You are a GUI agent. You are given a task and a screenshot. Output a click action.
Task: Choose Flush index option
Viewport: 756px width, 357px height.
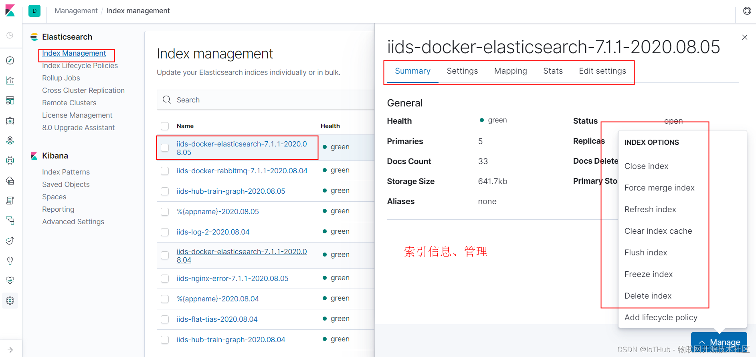[x=682, y=253]
